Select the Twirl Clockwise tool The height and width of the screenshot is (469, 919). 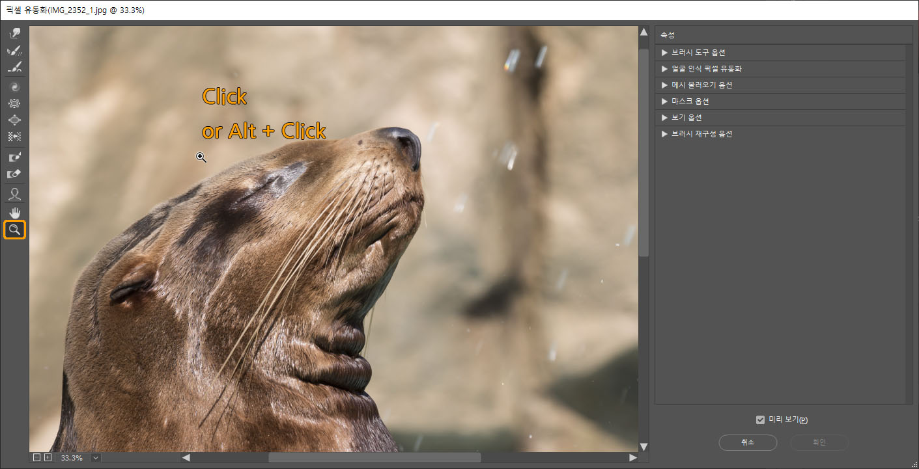click(14, 87)
